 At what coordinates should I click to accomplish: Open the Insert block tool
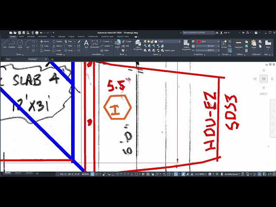pyautogui.click(x=117, y=44)
